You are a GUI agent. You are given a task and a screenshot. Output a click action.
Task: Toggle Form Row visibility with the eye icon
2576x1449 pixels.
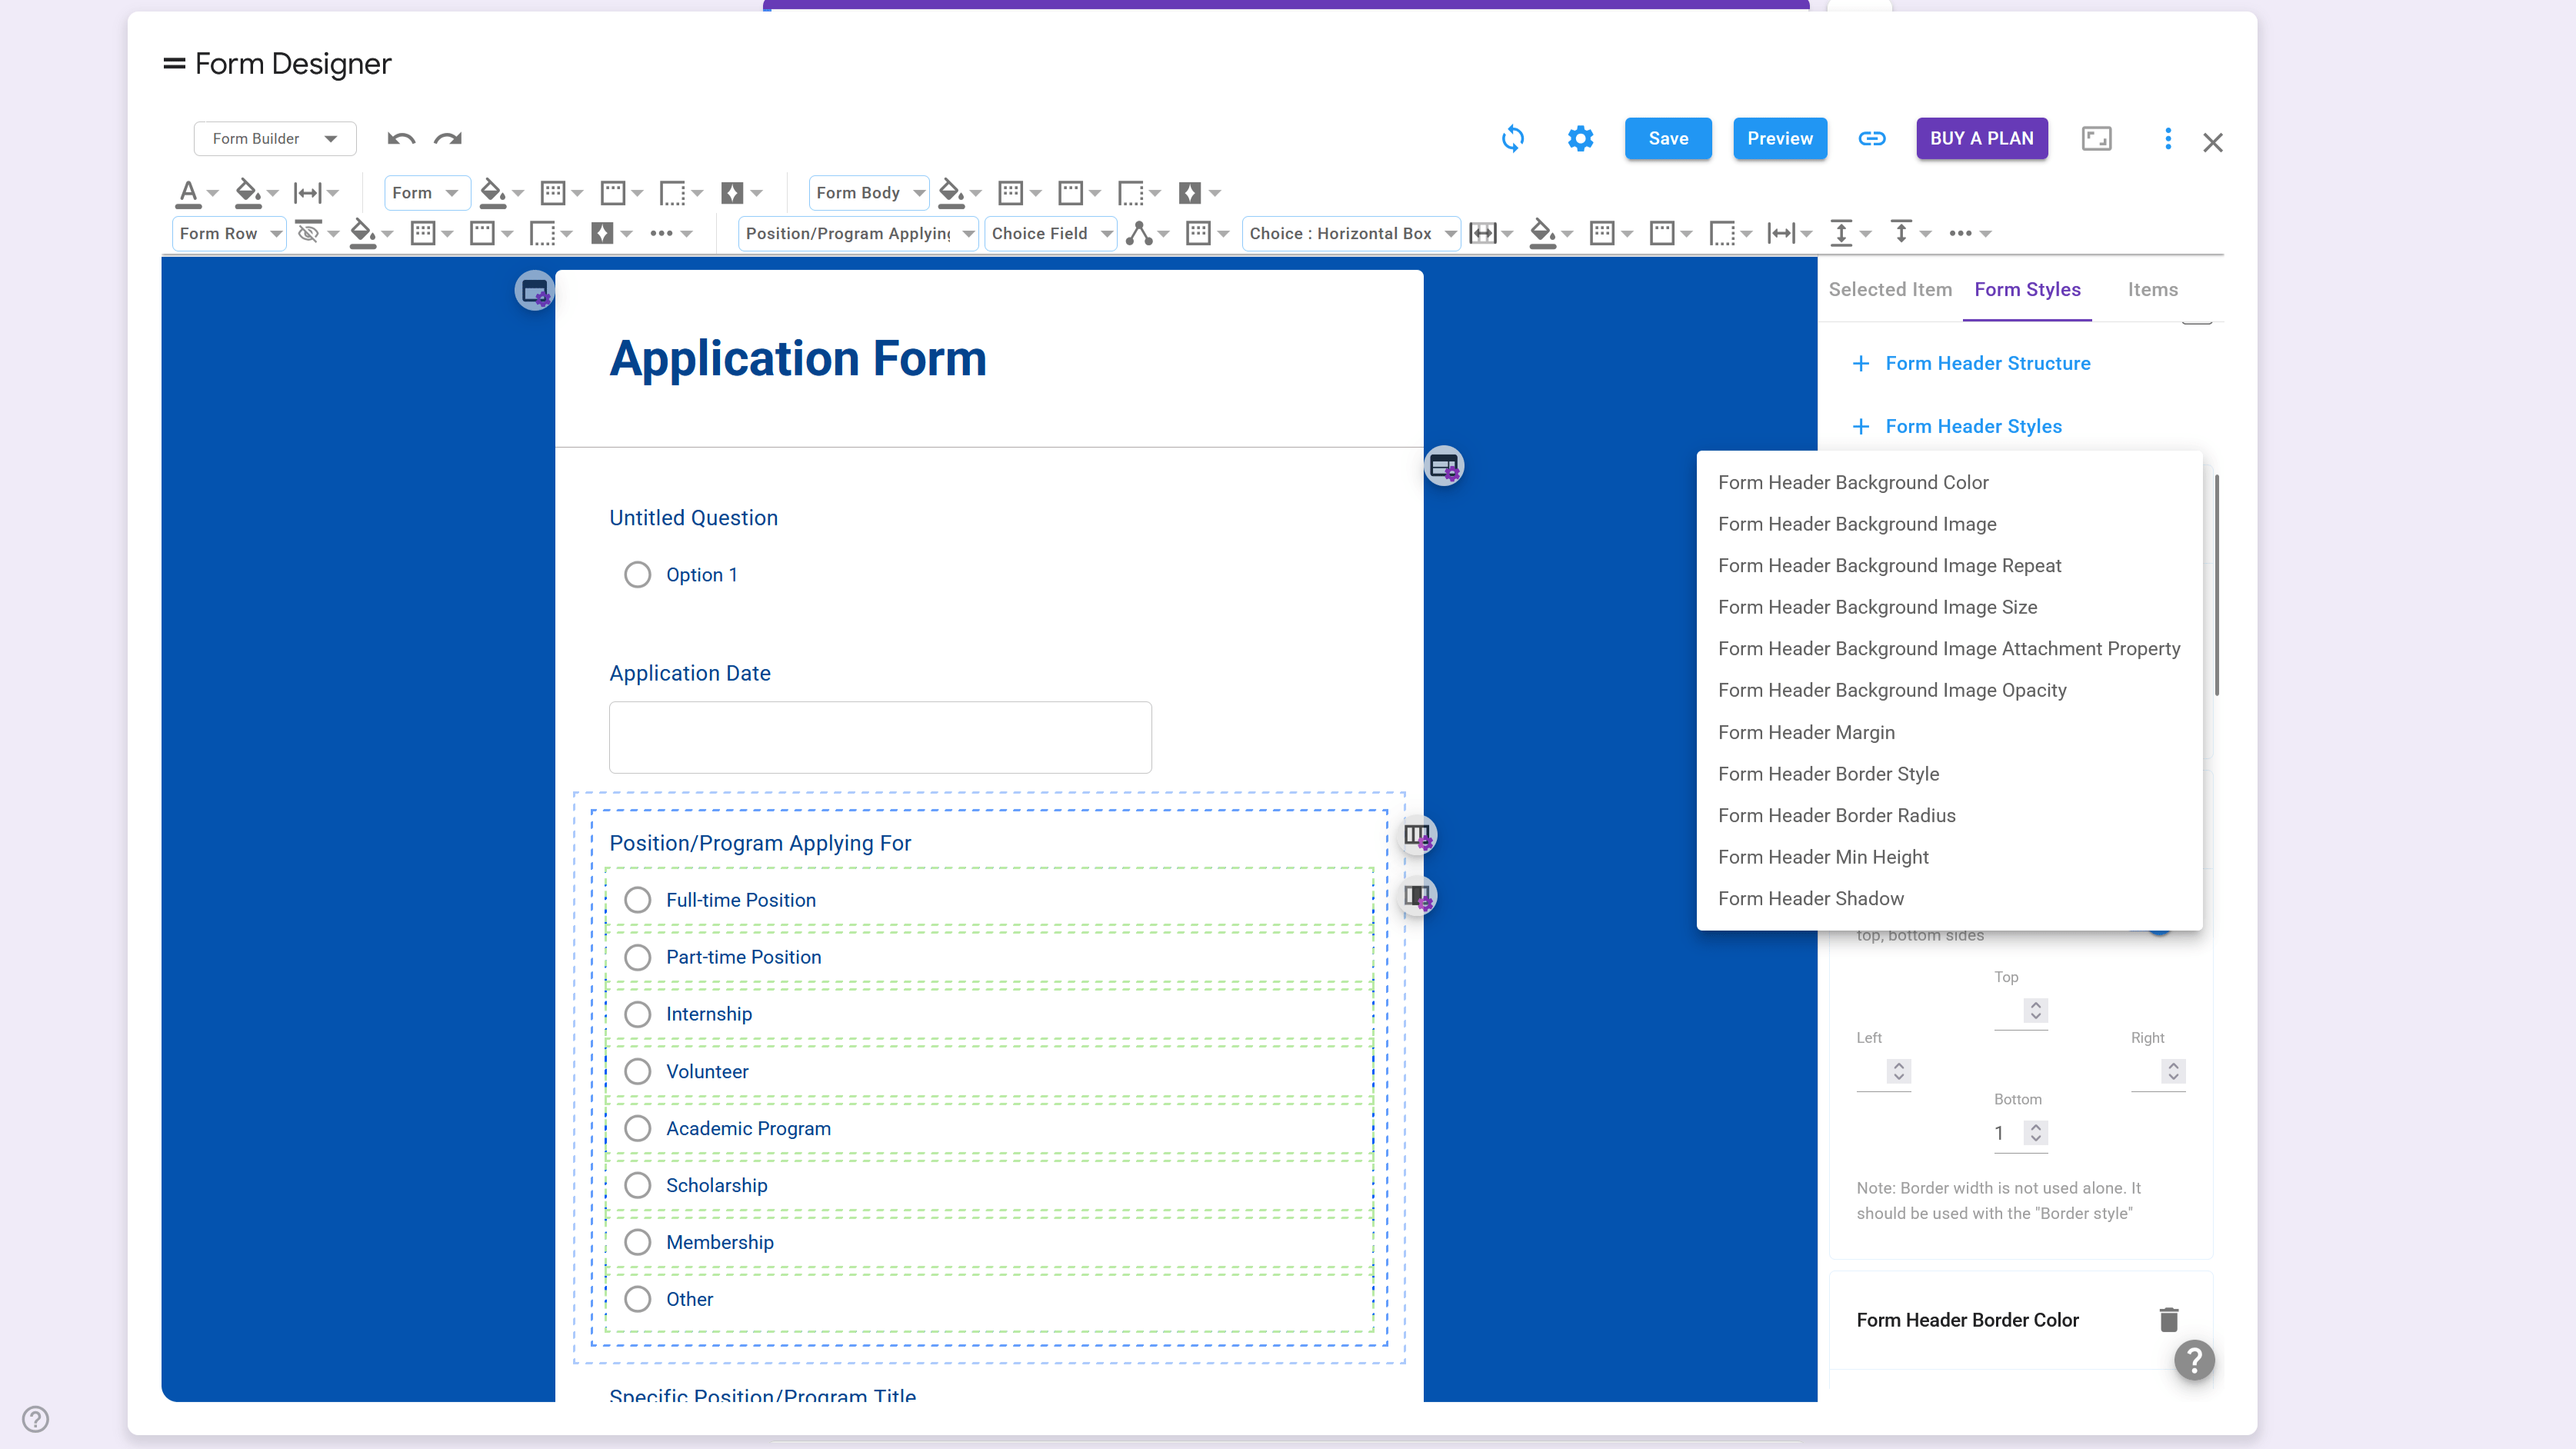(308, 233)
